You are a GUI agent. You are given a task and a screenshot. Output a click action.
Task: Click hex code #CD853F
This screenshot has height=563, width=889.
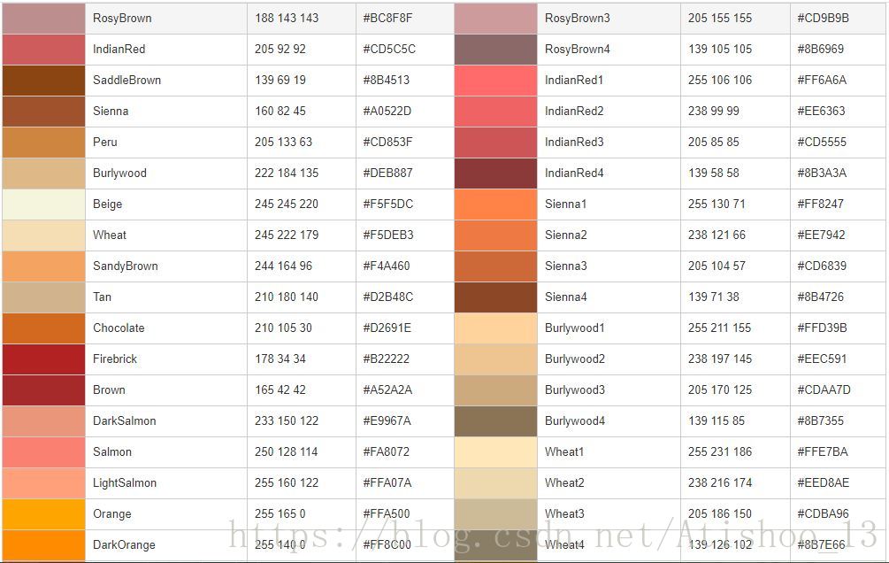point(387,142)
